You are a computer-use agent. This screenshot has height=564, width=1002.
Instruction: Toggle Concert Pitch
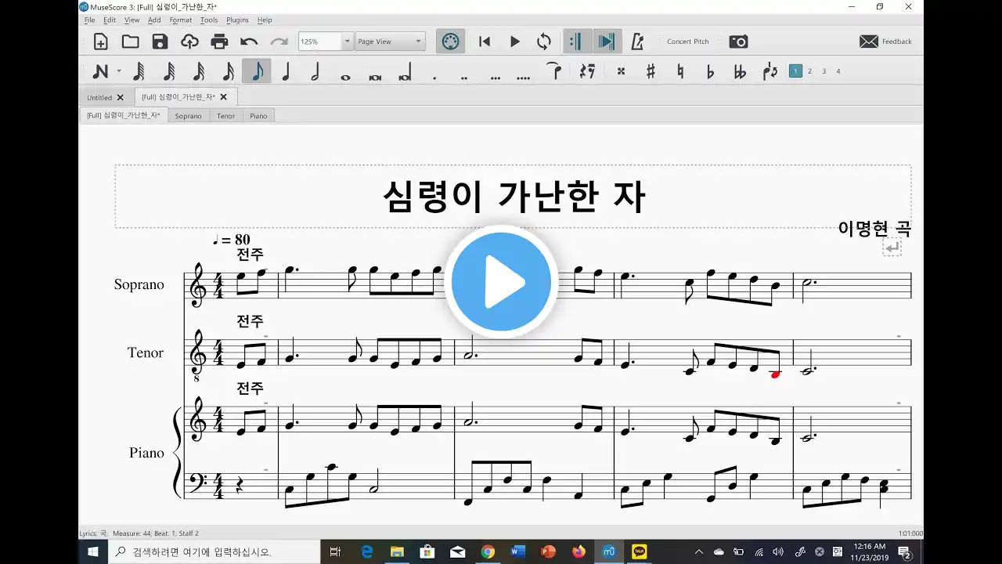[687, 42]
